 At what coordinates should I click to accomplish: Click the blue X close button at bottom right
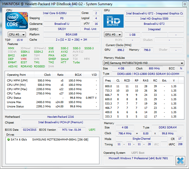click(180, 160)
